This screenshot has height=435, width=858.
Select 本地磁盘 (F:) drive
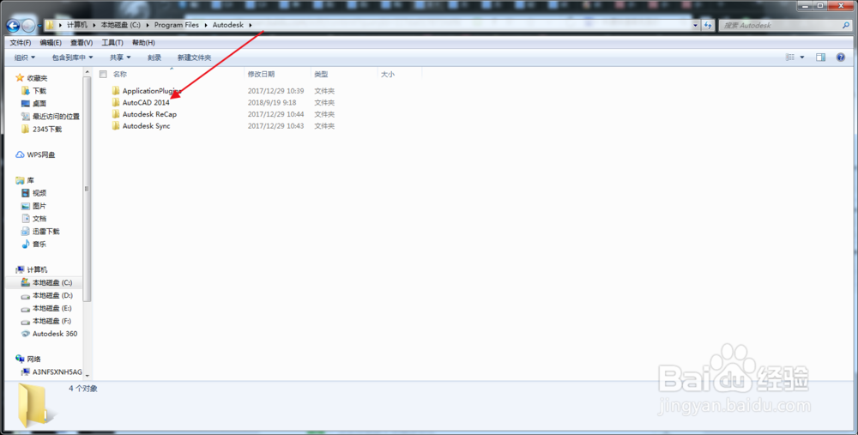coord(52,321)
